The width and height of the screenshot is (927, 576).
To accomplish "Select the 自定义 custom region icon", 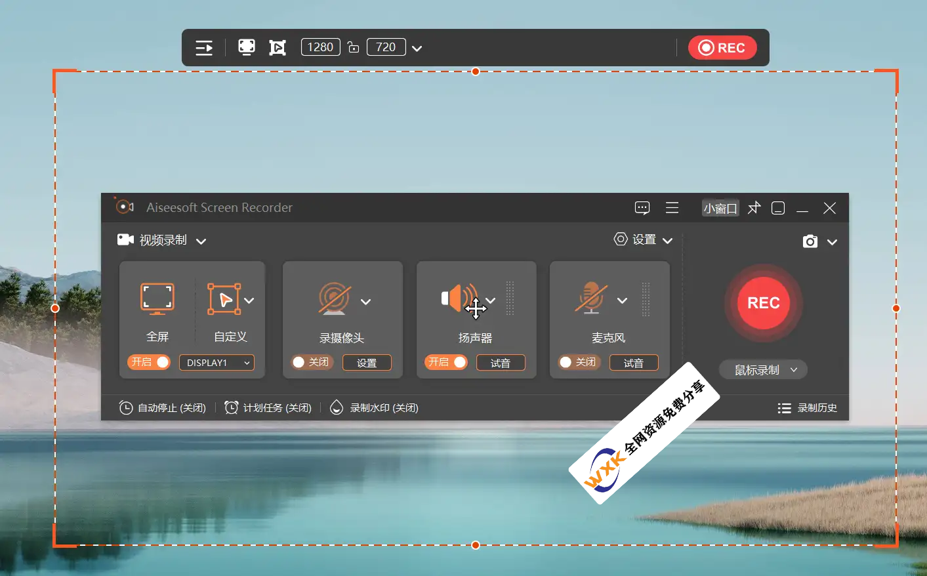I will (x=224, y=299).
